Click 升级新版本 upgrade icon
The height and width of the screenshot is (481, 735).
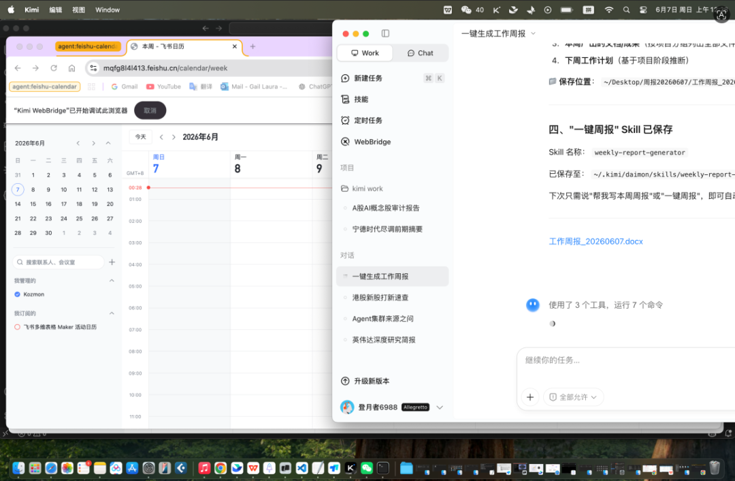click(345, 381)
